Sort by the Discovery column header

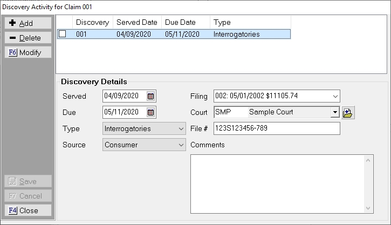pos(92,22)
